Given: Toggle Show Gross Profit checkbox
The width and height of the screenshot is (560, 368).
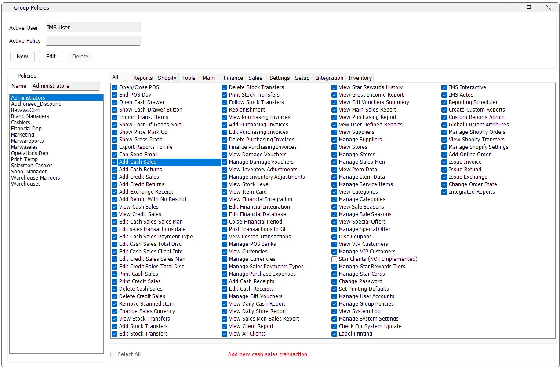Looking at the screenshot, I should [x=115, y=140].
